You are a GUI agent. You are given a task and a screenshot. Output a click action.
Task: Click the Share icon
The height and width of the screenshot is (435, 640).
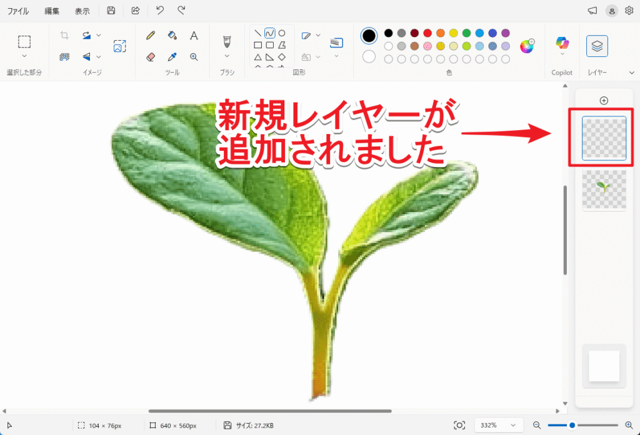[x=136, y=11]
